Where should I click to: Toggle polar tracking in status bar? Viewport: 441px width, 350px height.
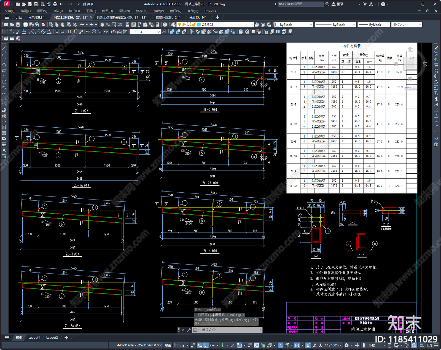(212, 345)
